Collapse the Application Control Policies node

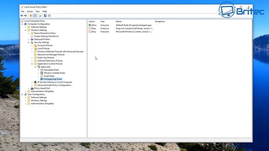point(32,64)
